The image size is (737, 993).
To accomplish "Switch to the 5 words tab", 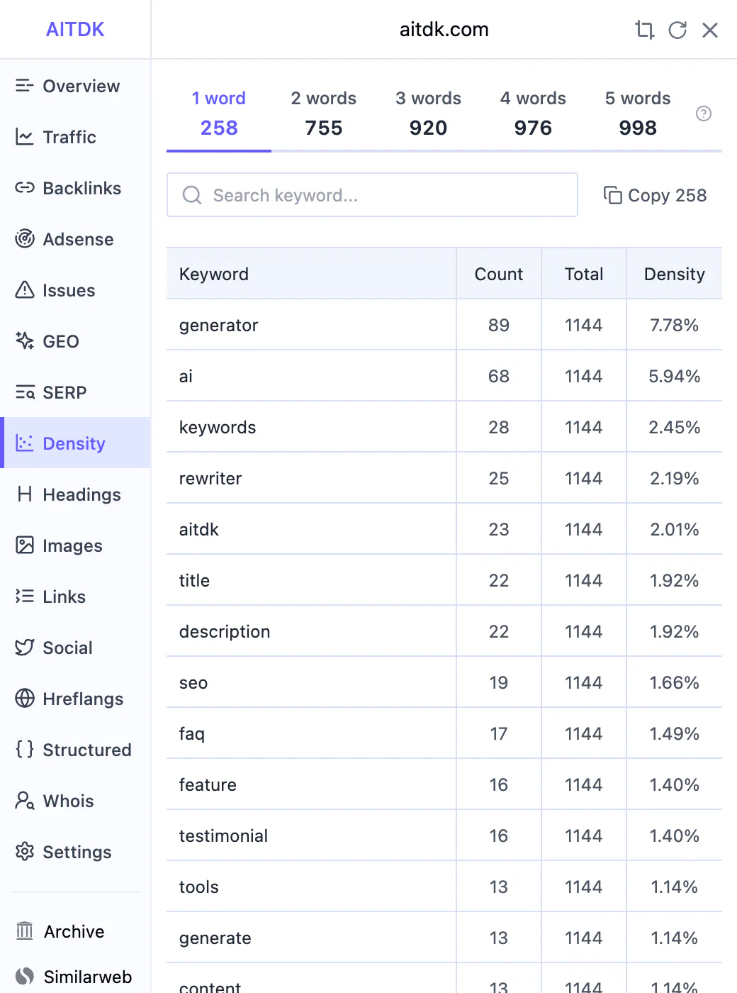I will click(x=638, y=113).
